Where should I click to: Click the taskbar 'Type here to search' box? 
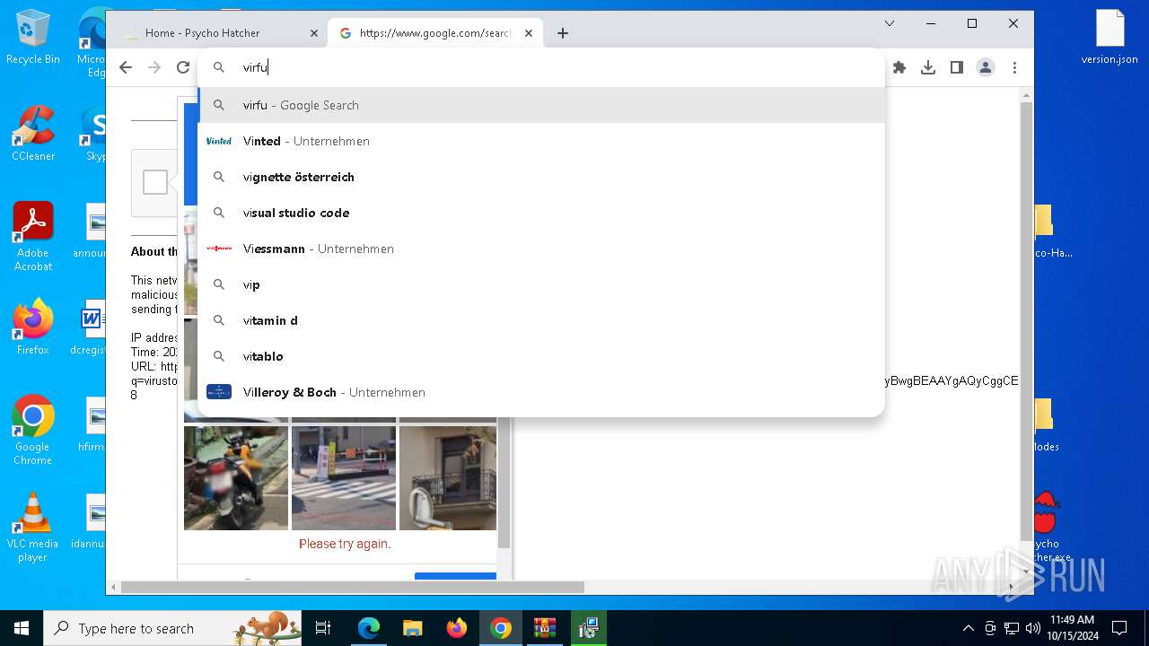click(x=172, y=628)
